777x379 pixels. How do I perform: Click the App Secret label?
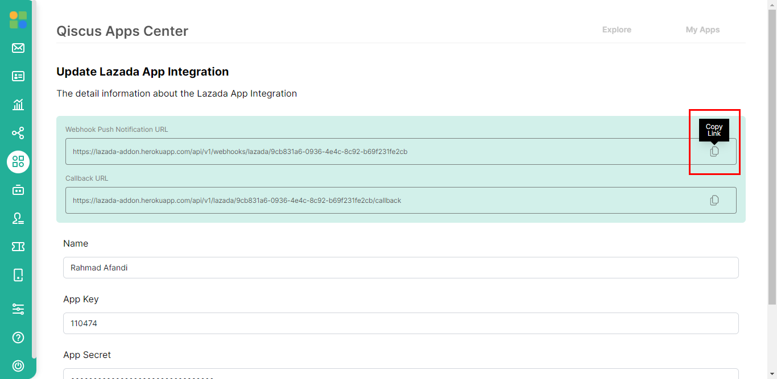click(87, 355)
